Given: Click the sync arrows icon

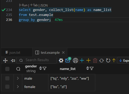Looking at the screenshot, I should 102,61.
